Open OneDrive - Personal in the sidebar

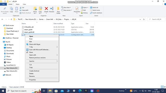pyautogui.click(x=12, y=38)
